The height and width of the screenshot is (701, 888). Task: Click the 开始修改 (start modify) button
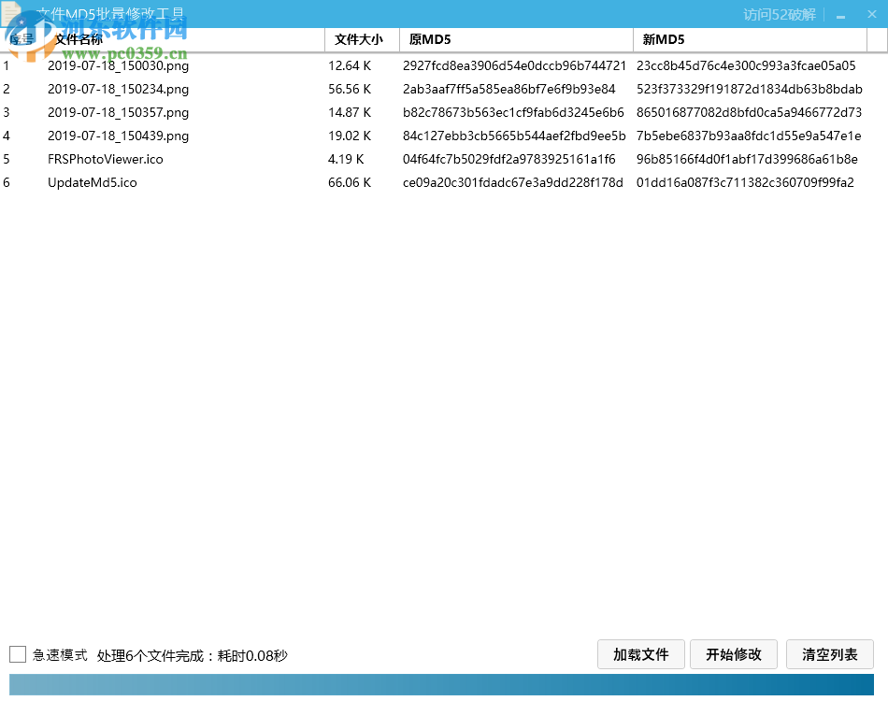point(733,654)
